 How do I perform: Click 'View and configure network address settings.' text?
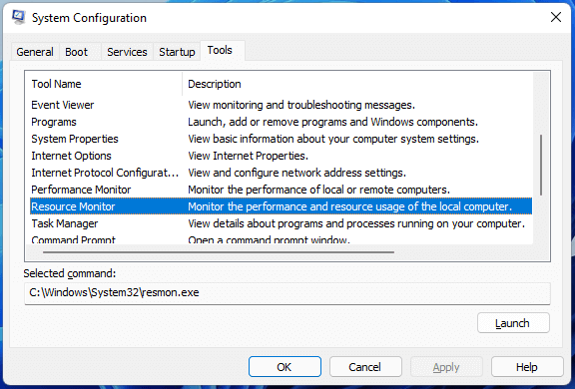(297, 173)
